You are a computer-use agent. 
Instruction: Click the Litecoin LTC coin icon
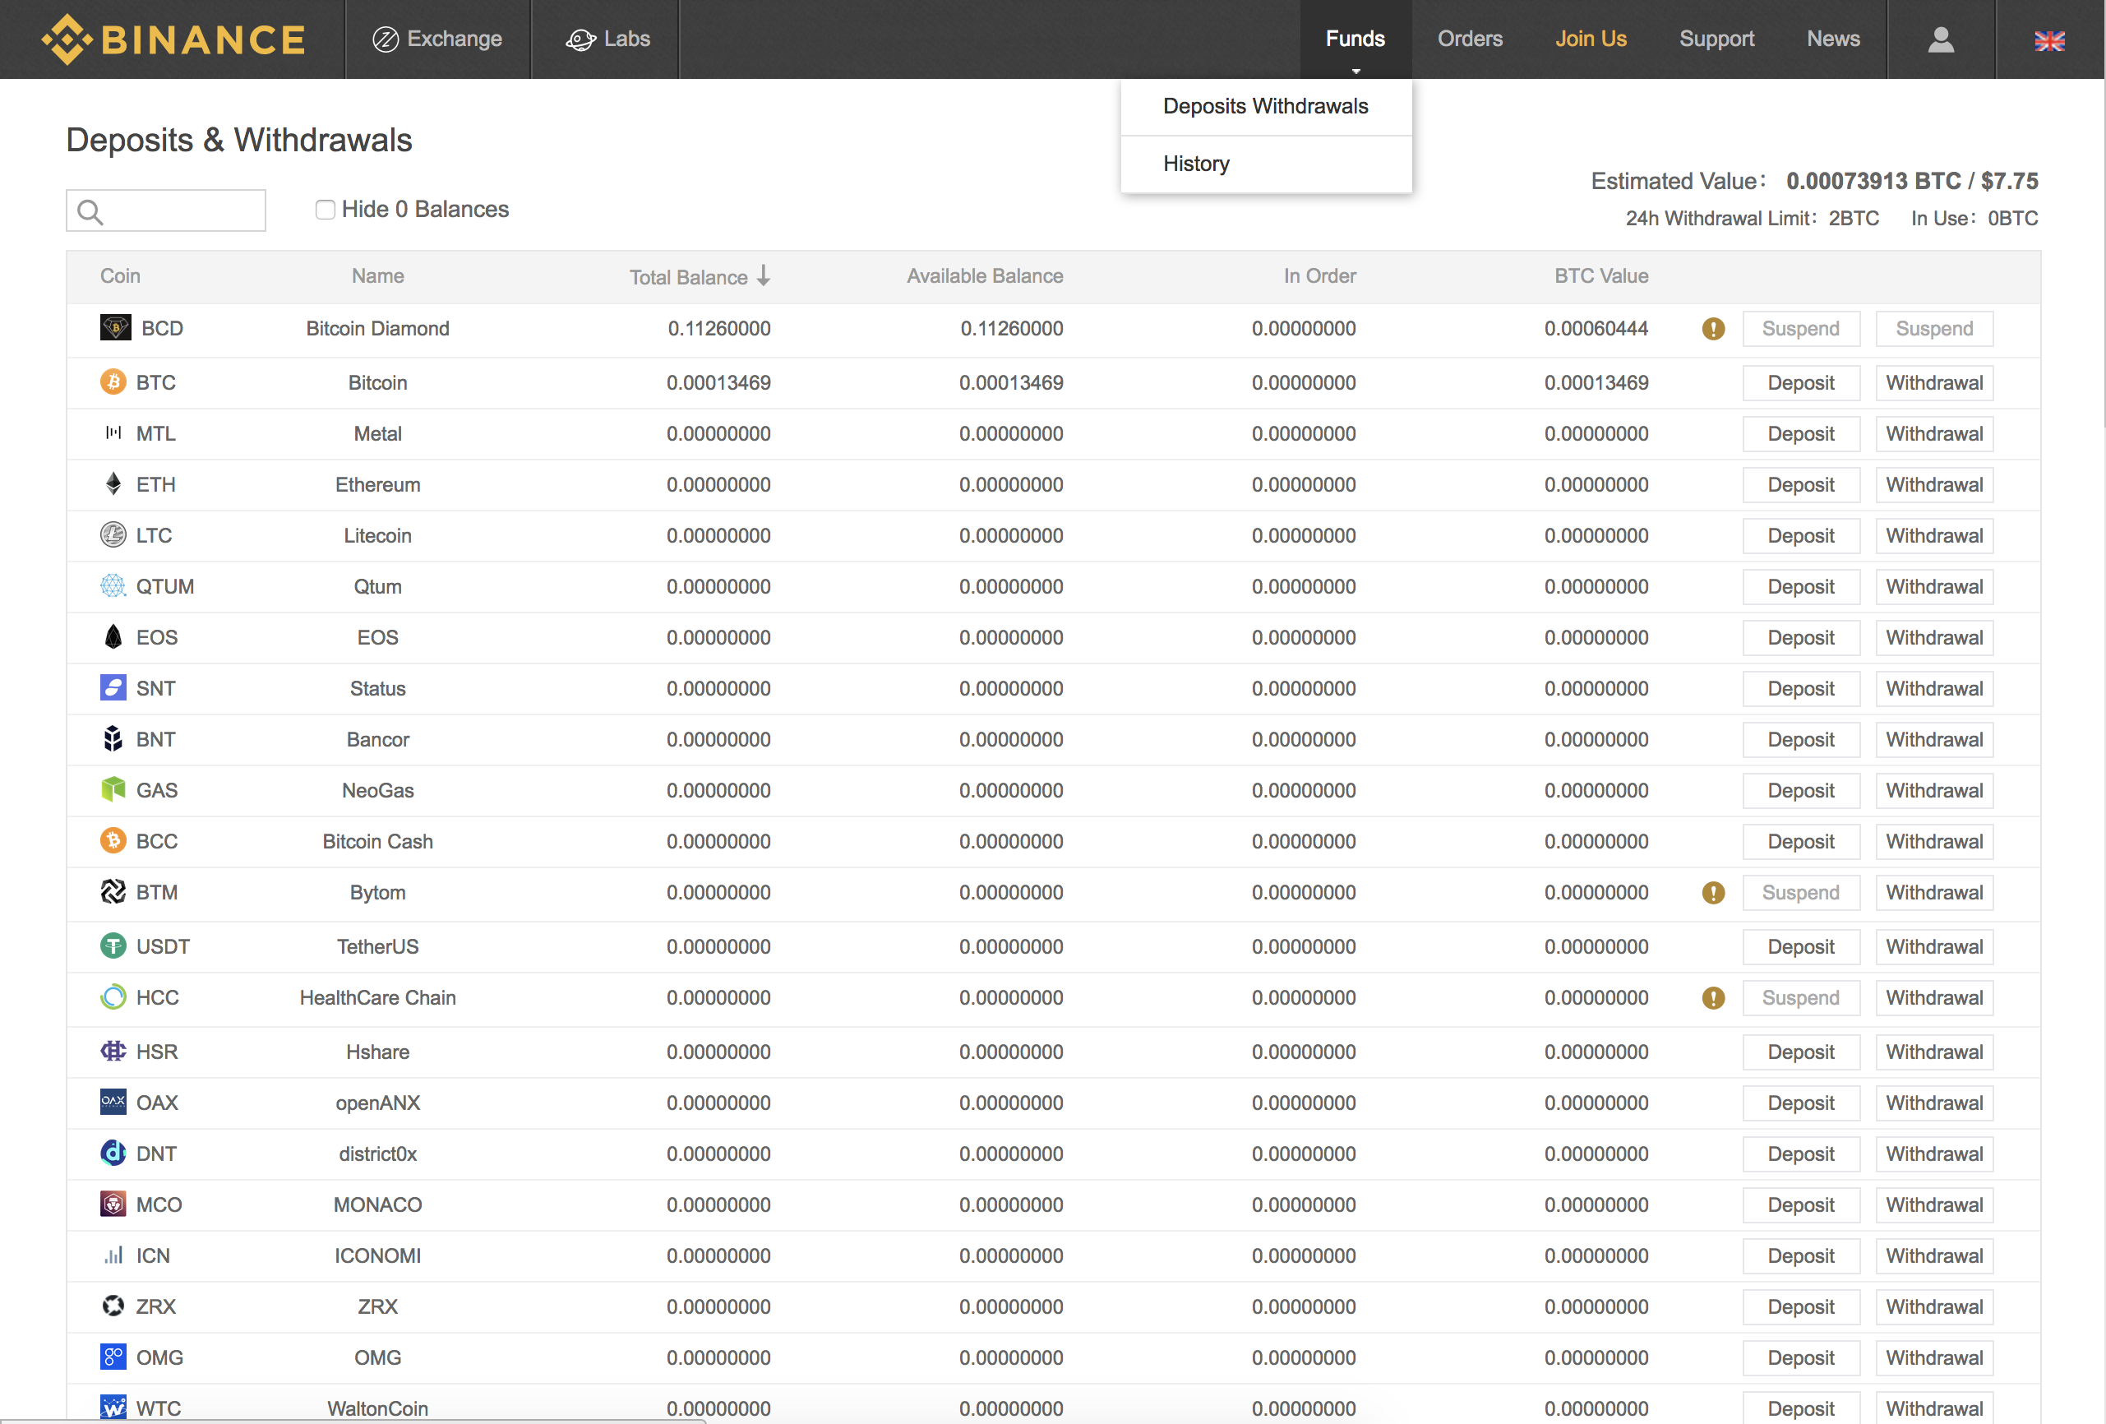[x=113, y=534]
